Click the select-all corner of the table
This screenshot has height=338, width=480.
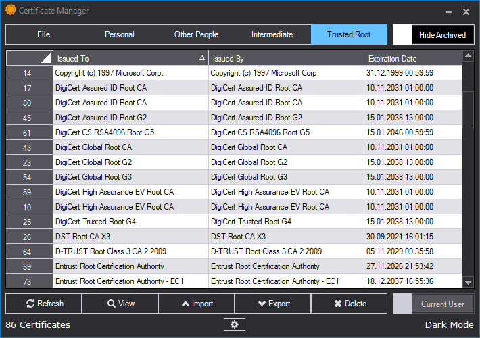point(29,58)
